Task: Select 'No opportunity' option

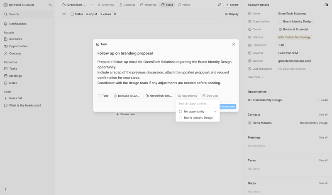Action: 198,112
